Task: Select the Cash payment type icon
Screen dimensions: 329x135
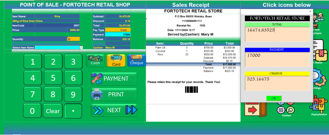Action: point(95,60)
